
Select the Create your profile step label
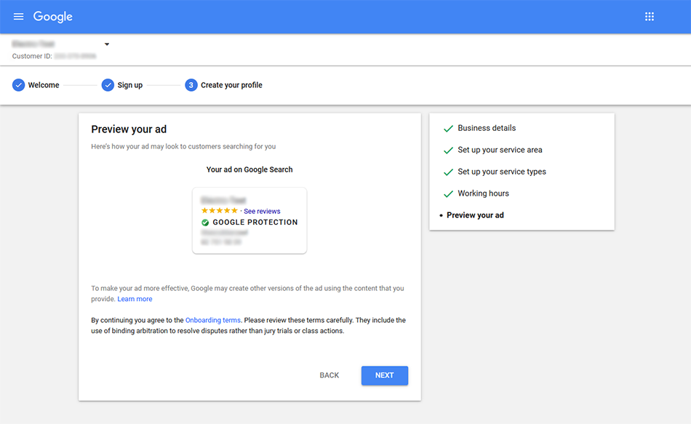231,85
